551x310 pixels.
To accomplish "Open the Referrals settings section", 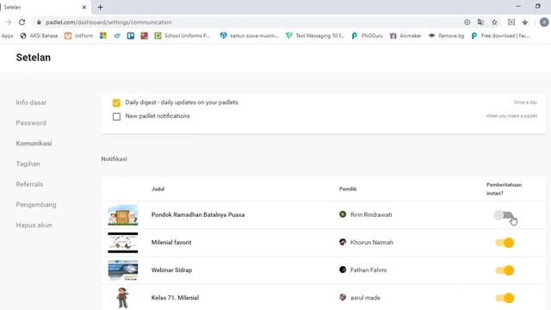I will tap(29, 184).
